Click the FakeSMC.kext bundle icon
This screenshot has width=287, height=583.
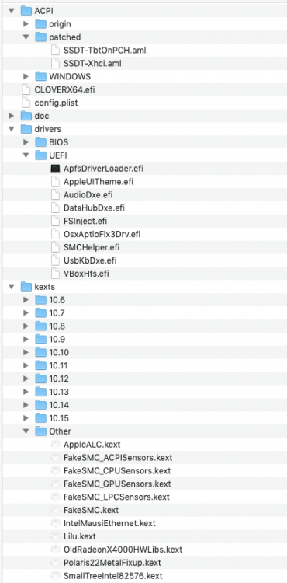click(55, 510)
